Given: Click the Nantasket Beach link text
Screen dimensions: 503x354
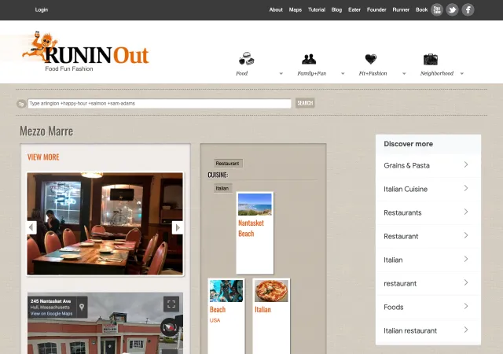Looking at the screenshot, I should [x=251, y=228].
